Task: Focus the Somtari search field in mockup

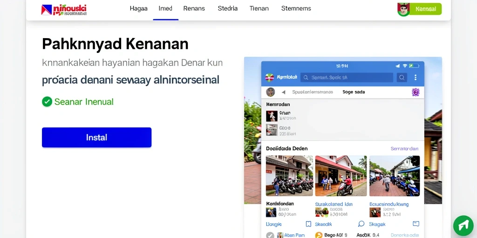Action: click(x=347, y=78)
